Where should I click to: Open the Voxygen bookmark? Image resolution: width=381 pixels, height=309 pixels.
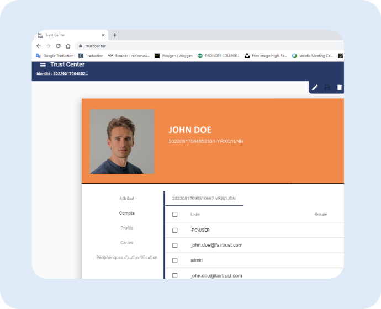click(x=173, y=56)
